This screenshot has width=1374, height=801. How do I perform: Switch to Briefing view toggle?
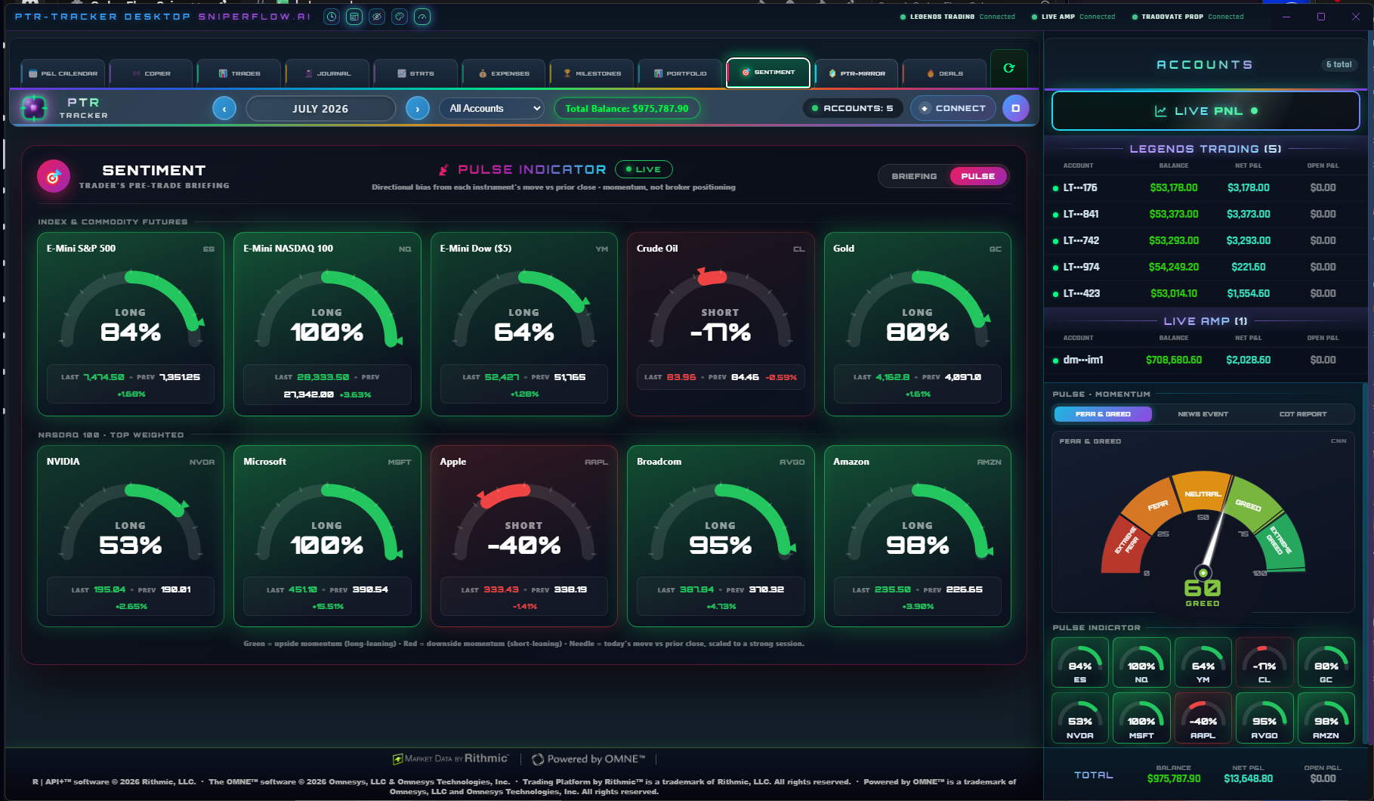(914, 176)
